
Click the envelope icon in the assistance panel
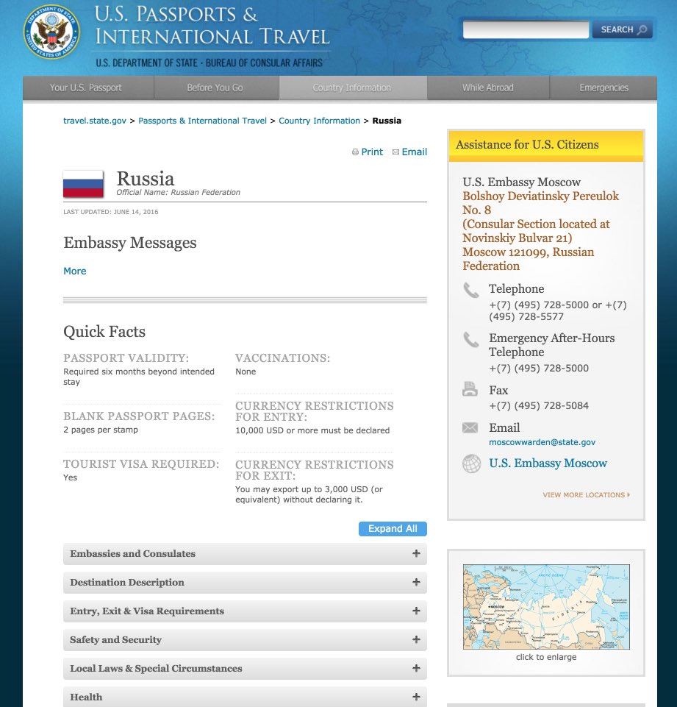(470, 427)
